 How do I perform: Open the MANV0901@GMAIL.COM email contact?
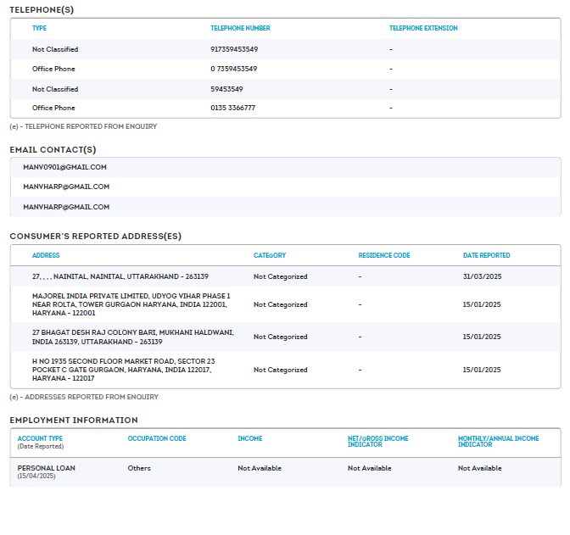click(x=64, y=167)
